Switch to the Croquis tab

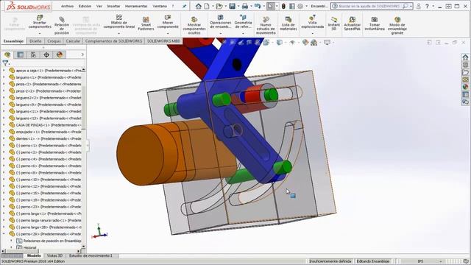click(x=54, y=41)
